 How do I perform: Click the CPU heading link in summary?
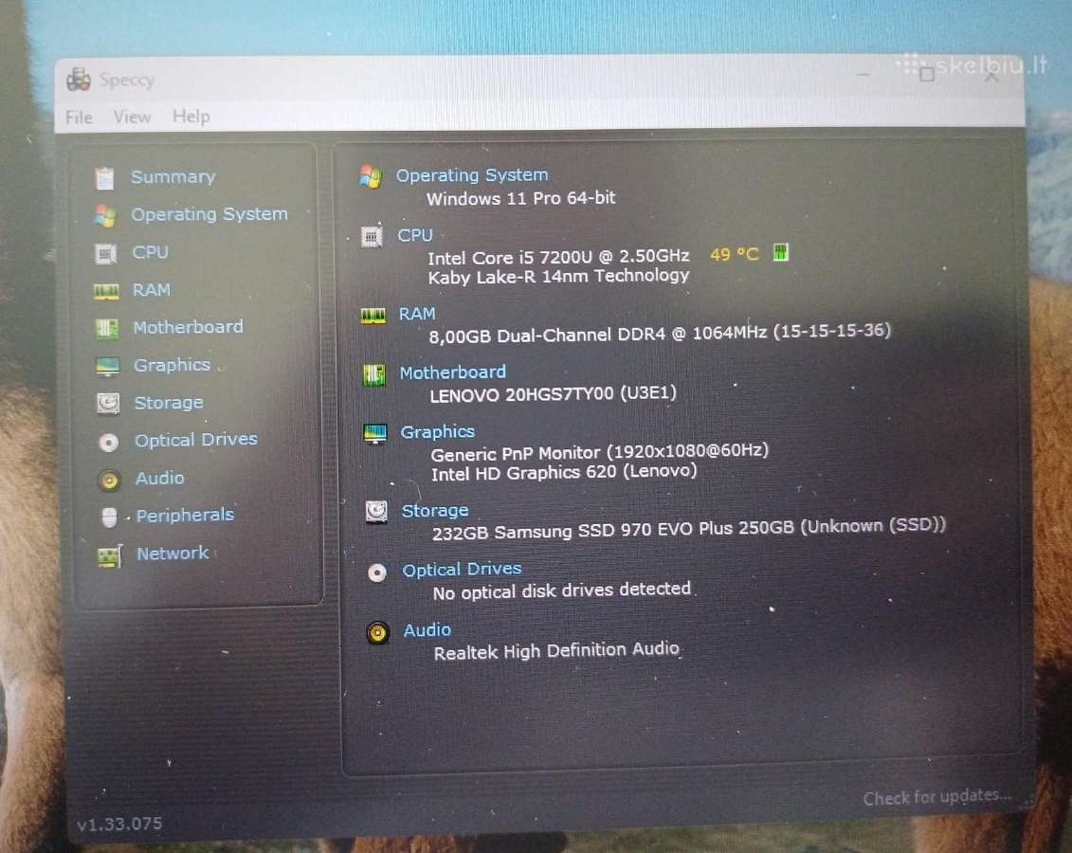click(415, 235)
